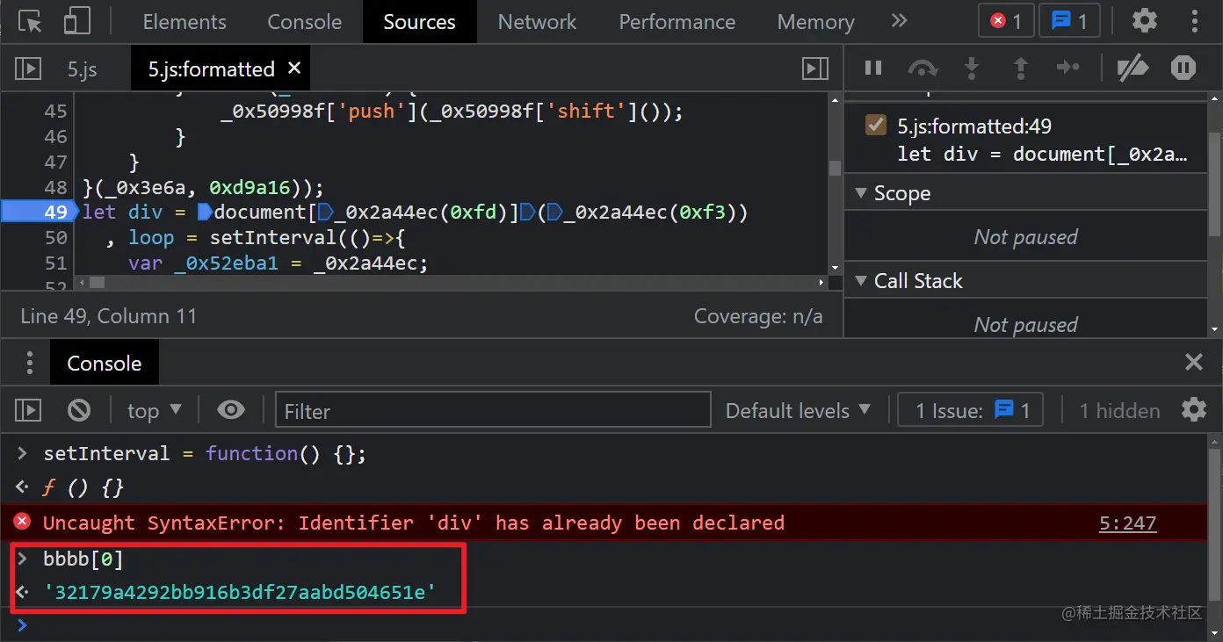Uncheck the 5.js:formatted:49 breakpoint
Image resolution: width=1223 pixels, height=642 pixels.
tap(875, 125)
